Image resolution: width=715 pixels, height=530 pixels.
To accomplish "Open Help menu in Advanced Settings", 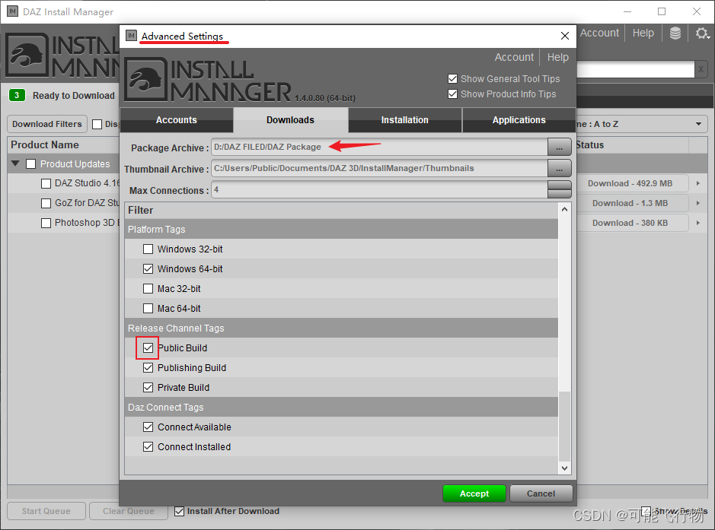I will pyautogui.click(x=557, y=57).
